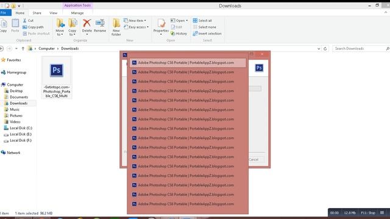Create a New folder from the ribbon
Image resolution: width=390 pixels, height=219 pixels.
pos(116,27)
